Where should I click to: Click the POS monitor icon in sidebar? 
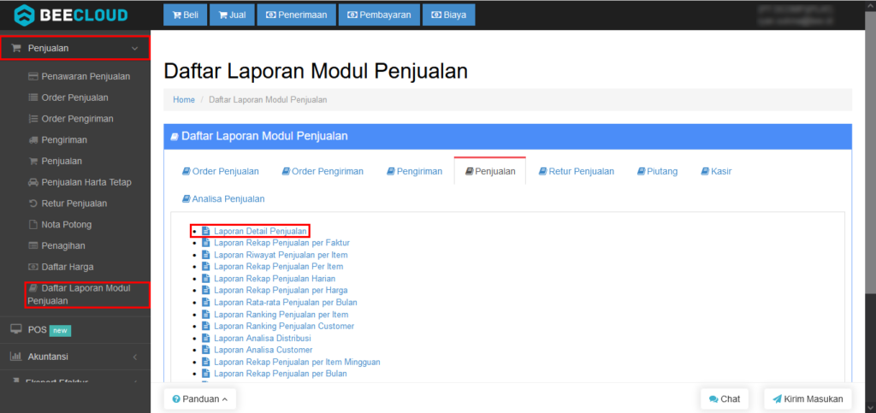15,329
